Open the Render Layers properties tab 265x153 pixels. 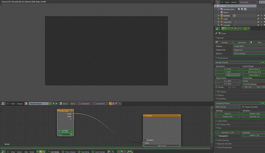(x=226, y=28)
